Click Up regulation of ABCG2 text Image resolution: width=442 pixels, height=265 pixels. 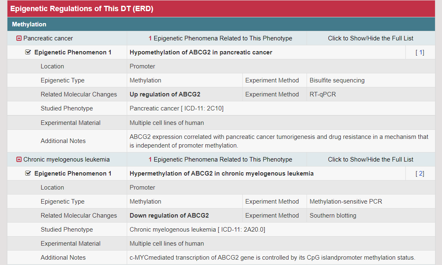165,94
